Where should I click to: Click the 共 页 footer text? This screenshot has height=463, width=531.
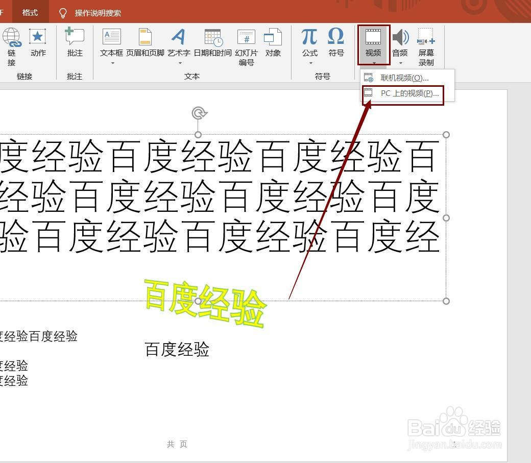[177, 444]
